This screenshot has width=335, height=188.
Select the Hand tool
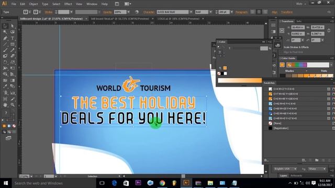[x=5, y=105]
